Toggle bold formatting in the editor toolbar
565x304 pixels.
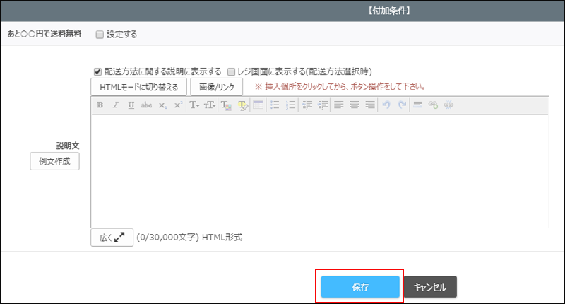click(x=100, y=105)
